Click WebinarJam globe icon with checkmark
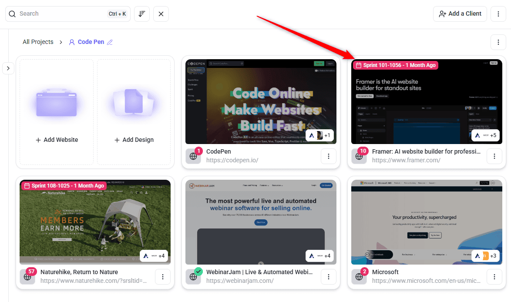511x302 pixels. [x=193, y=277]
